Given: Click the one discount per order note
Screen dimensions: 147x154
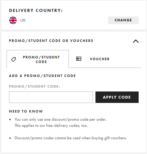Looking at the screenshot, I should (x=60, y=119).
